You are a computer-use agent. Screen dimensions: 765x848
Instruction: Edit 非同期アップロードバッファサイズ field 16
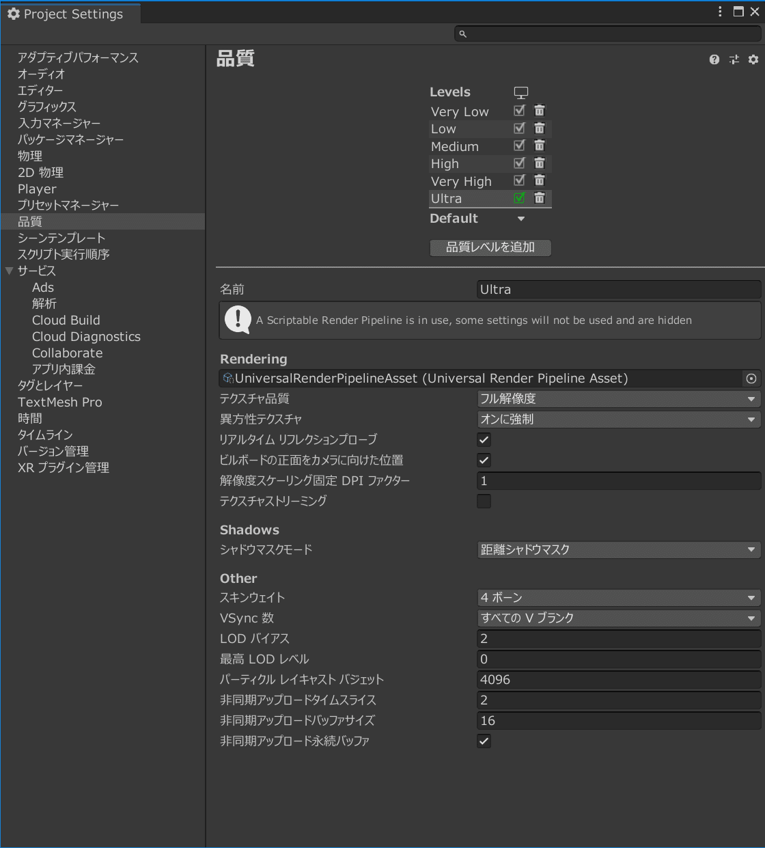click(x=619, y=721)
